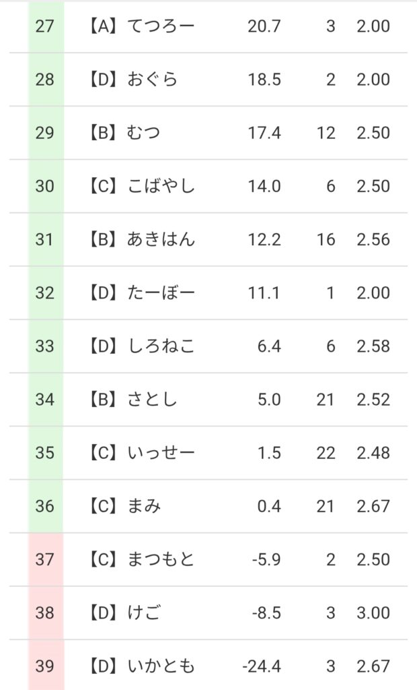The width and height of the screenshot is (417, 690).
Task: Select the player たーぼー
Action: point(161,293)
